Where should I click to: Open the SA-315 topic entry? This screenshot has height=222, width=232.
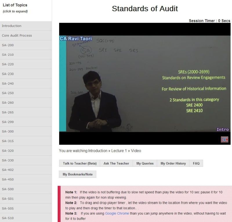tap(8, 141)
